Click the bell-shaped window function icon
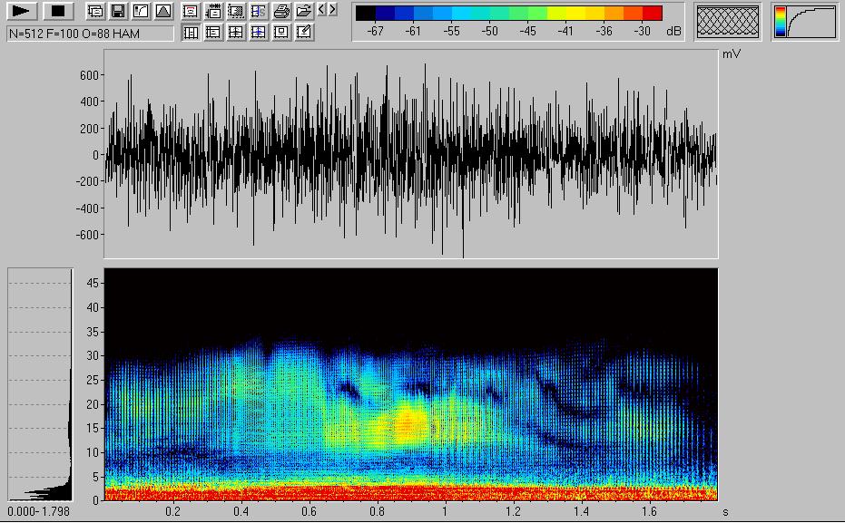845x523 pixels. tap(162, 12)
